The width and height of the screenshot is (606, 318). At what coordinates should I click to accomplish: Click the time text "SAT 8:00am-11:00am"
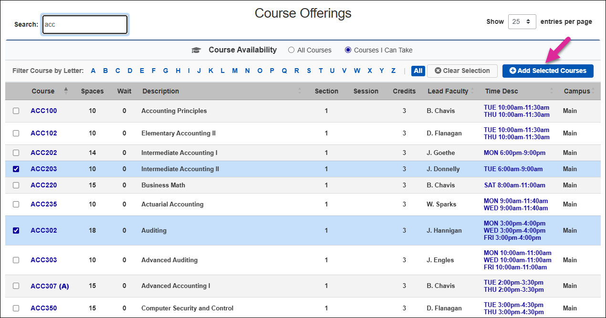click(x=515, y=185)
